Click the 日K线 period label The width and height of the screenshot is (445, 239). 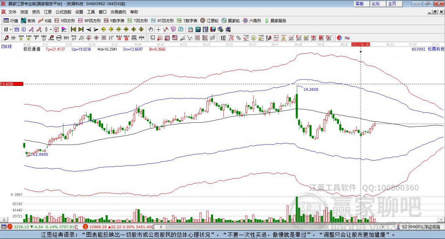click(x=6, y=47)
